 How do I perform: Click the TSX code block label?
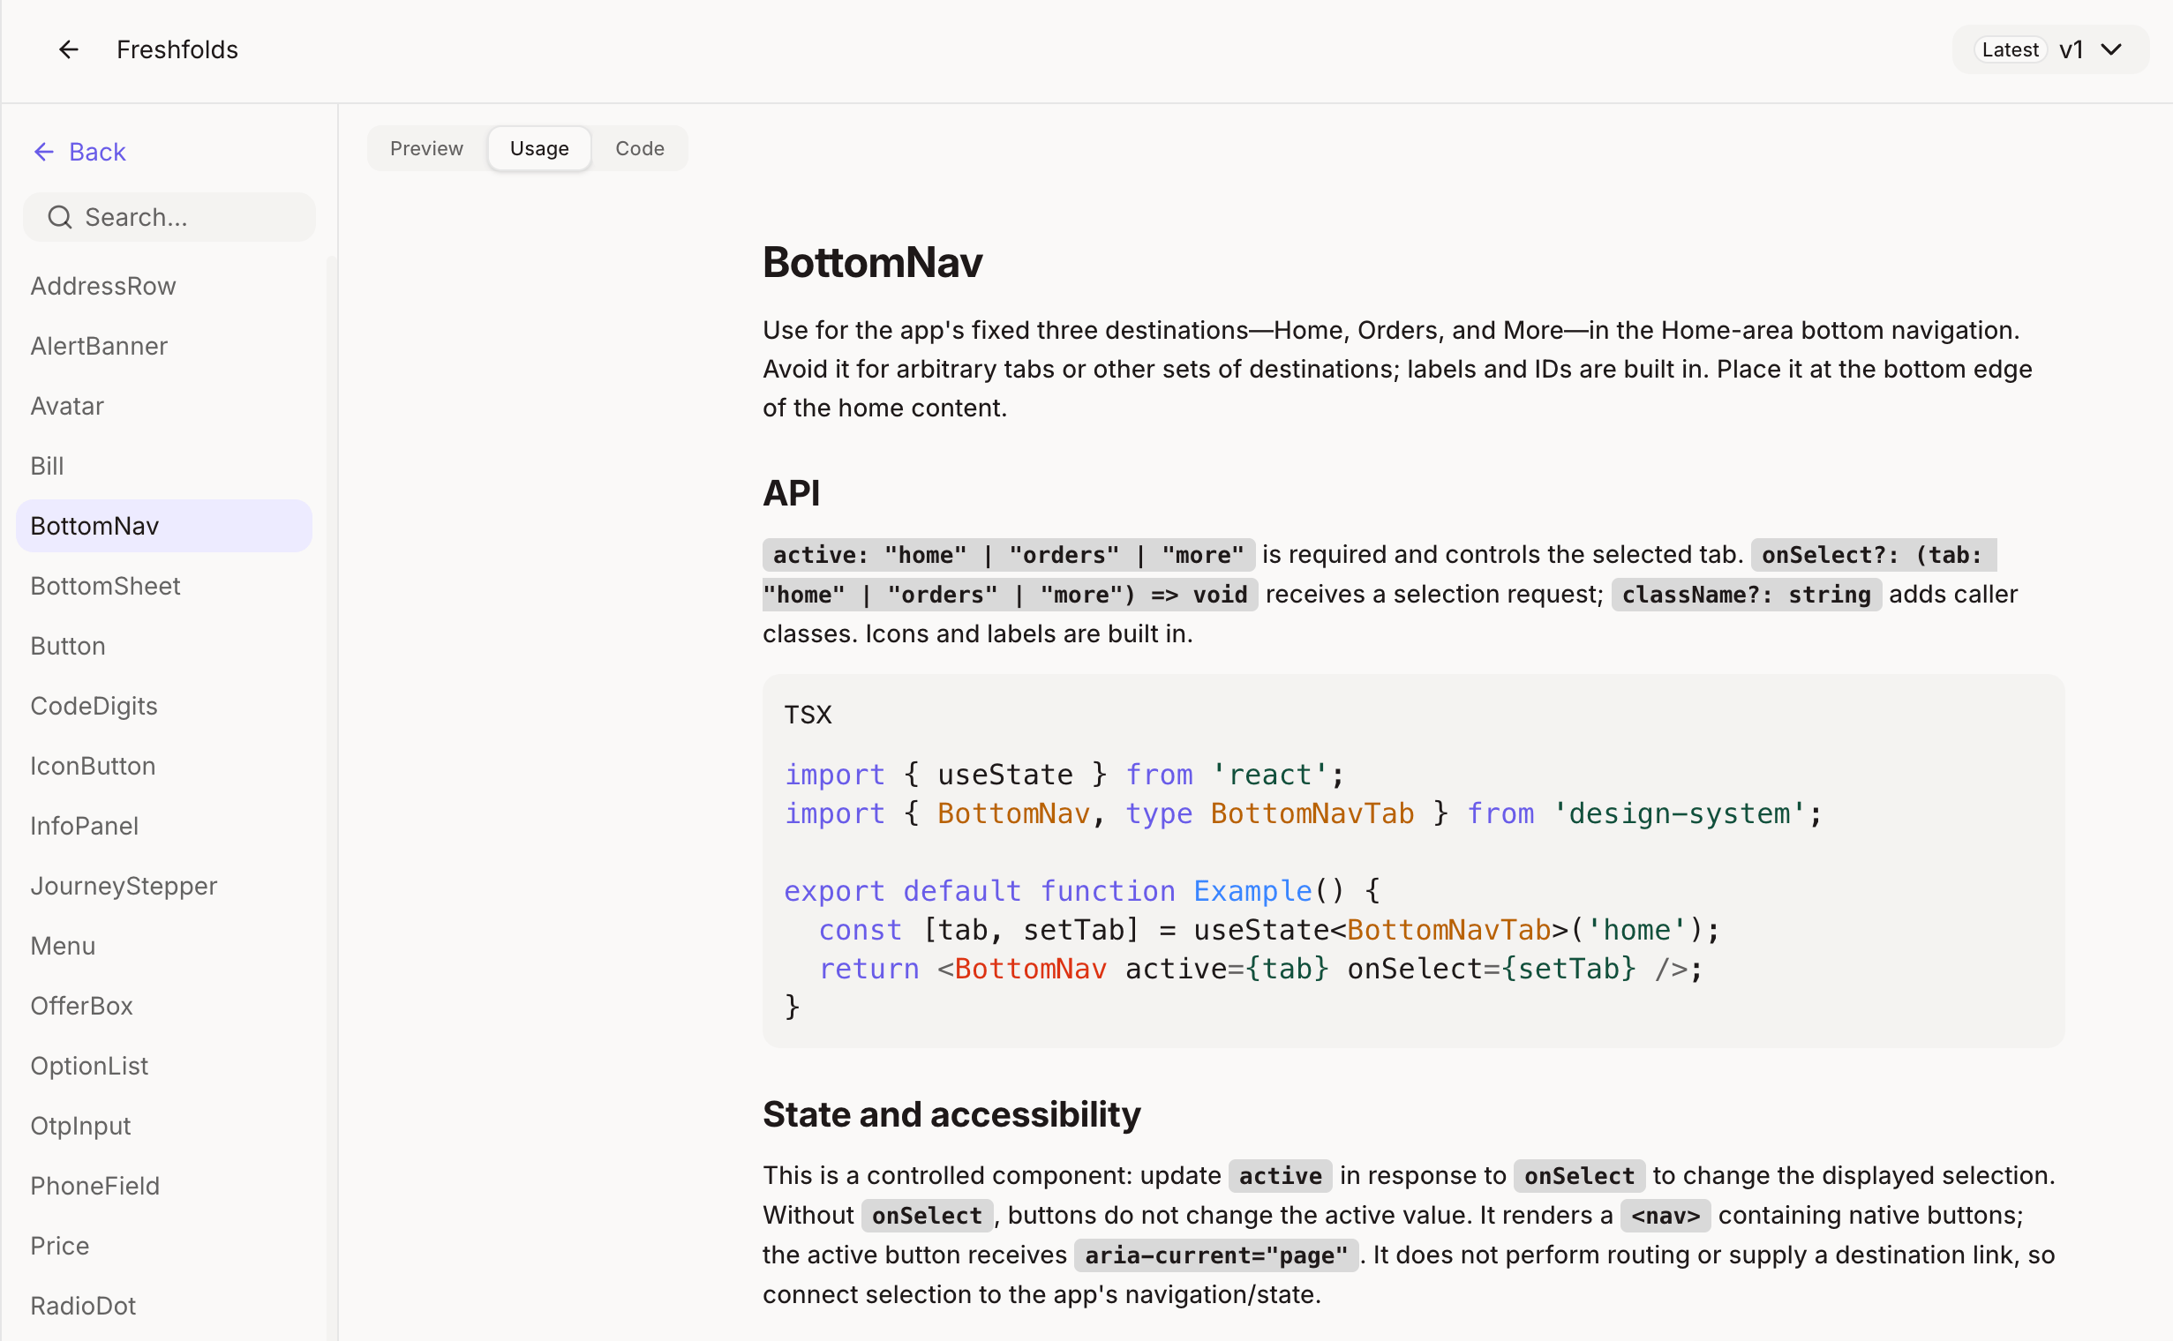(808, 715)
